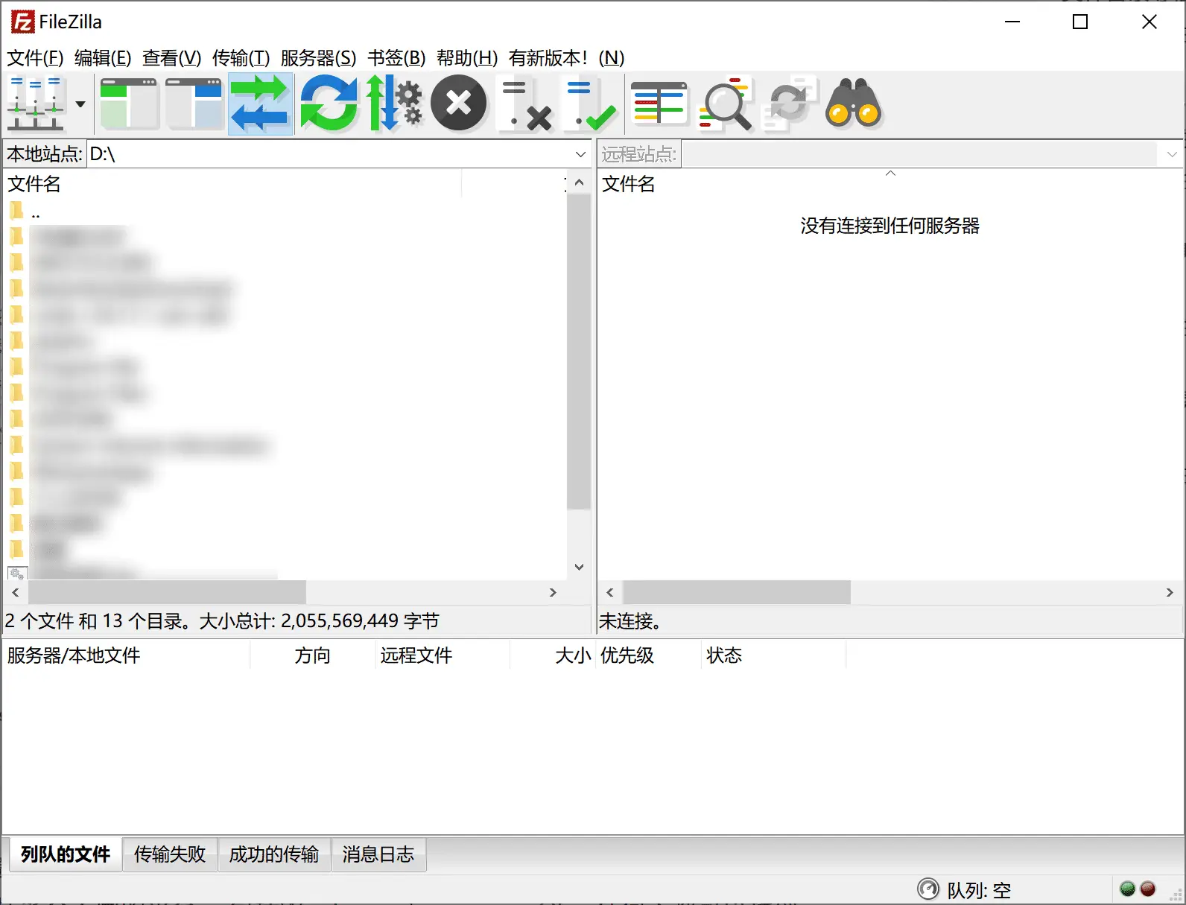The width and height of the screenshot is (1186, 905).
Task: Toggle the magnifier directory comparison icon
Action: [x=725, y=104]
